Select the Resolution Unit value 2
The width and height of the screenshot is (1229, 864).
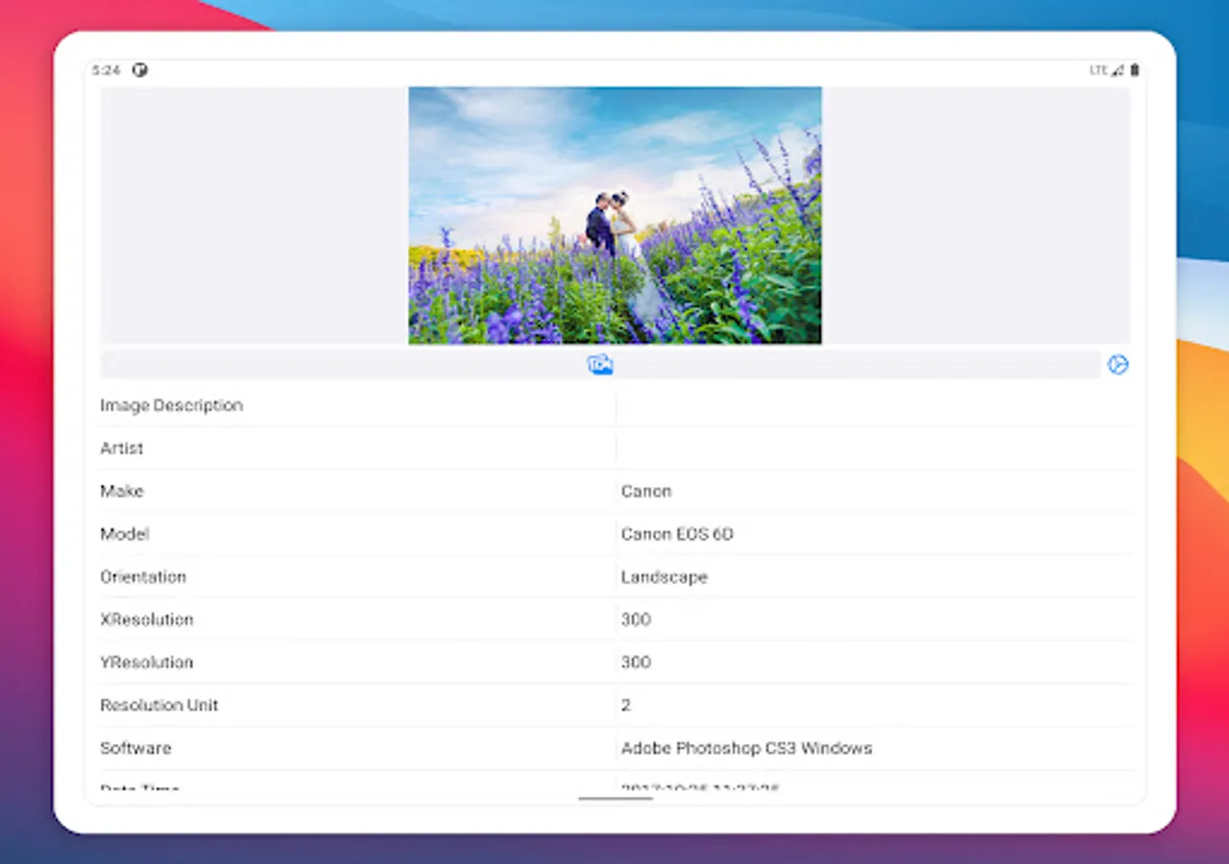pos(626,705)
